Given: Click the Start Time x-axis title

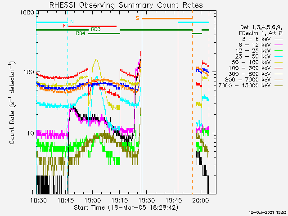Looking at the screenshot, I should pos(126,208).
